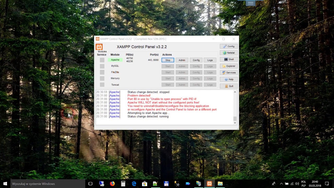
Task: Check the battery status tray icon
Action: coord(287,184)
